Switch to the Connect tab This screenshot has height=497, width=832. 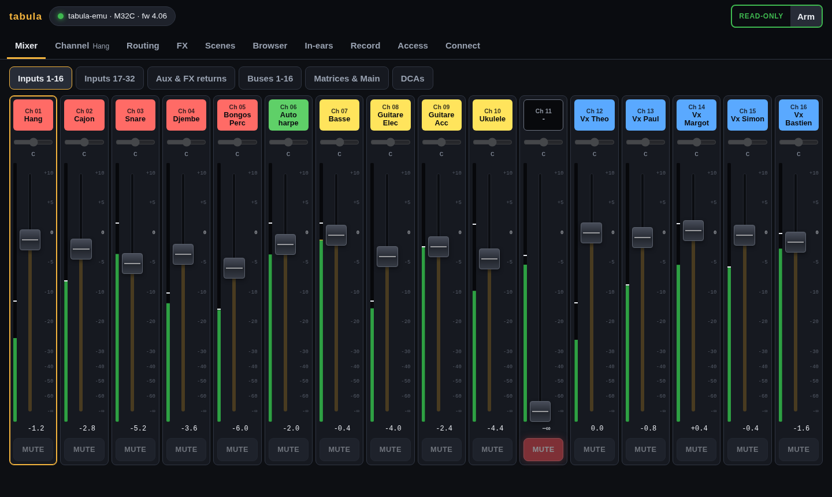[463, 46]
